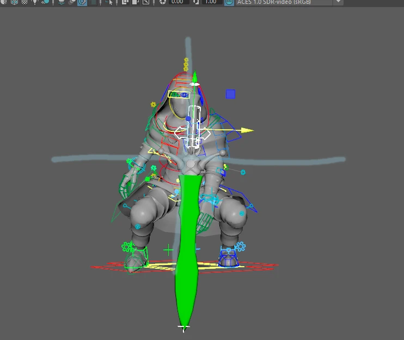
Task: Click the blue Z-axis manipulator handle
Action: [188, 118]
